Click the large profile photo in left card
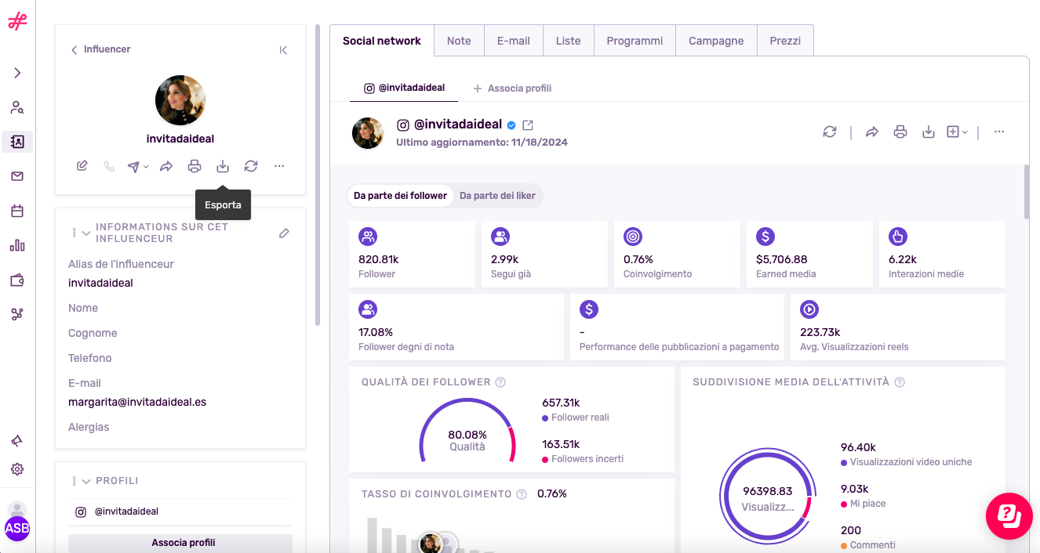 [x=180, y=100]
